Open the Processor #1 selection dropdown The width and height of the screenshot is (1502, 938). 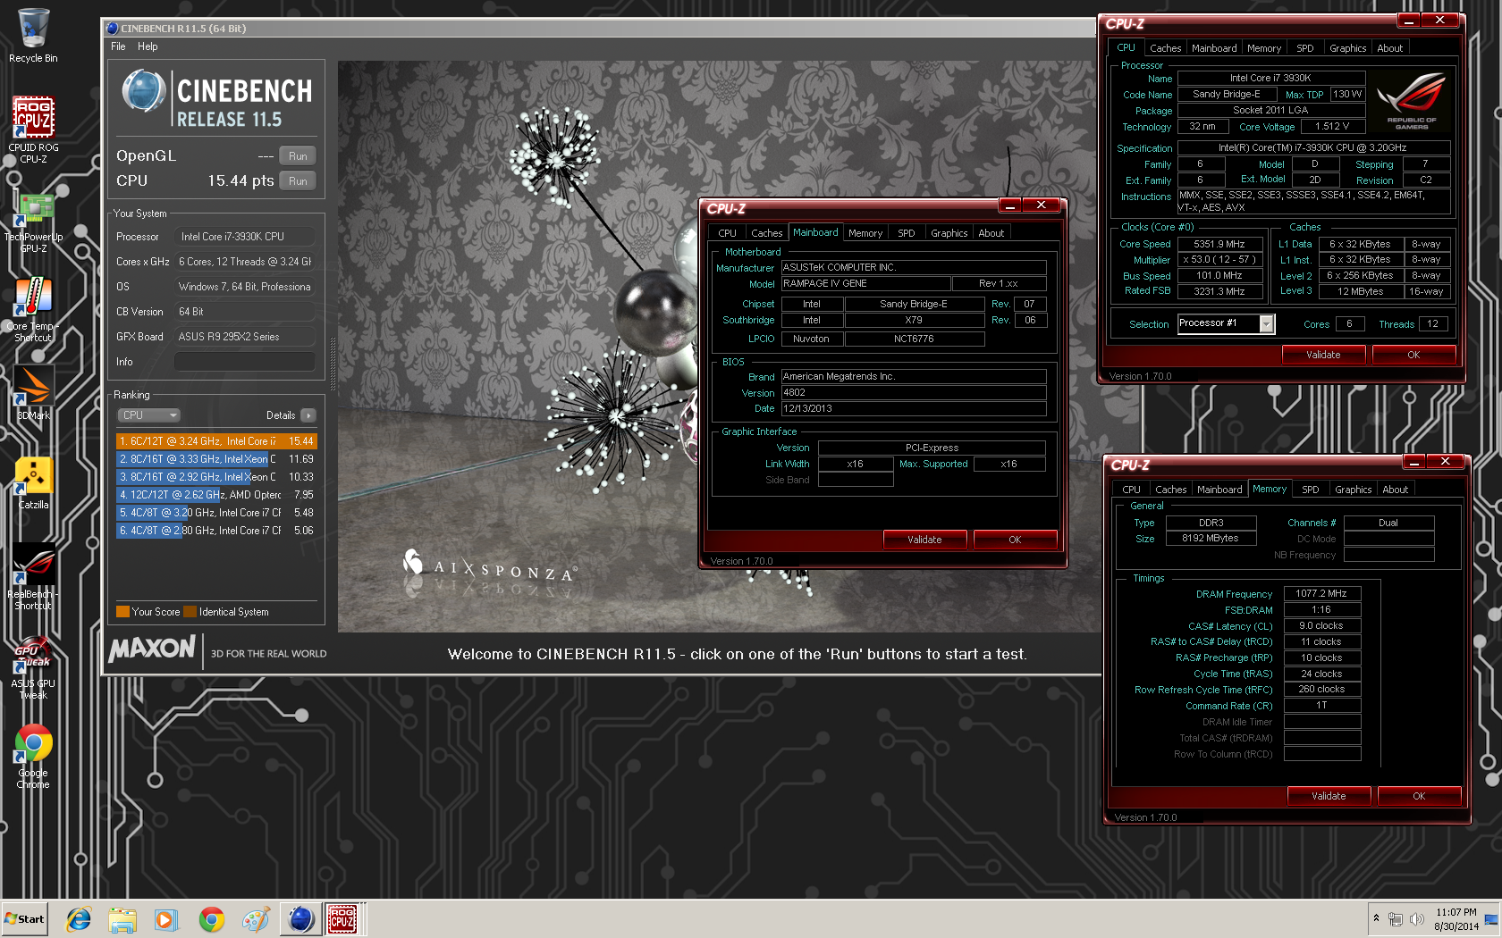tap(1226, 323)
